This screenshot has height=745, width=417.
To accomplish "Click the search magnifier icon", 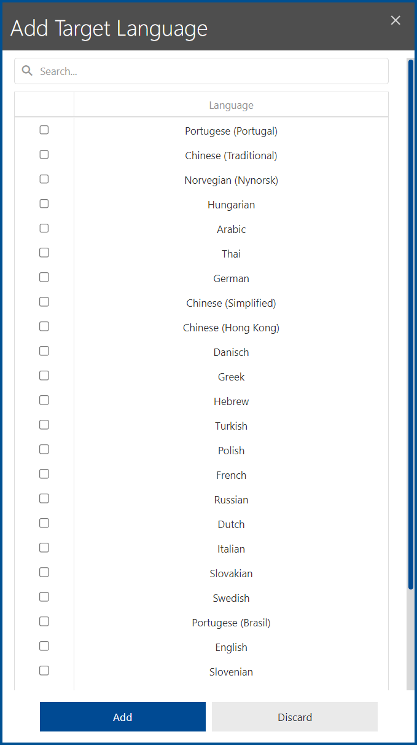I will [x=27, y=71].
